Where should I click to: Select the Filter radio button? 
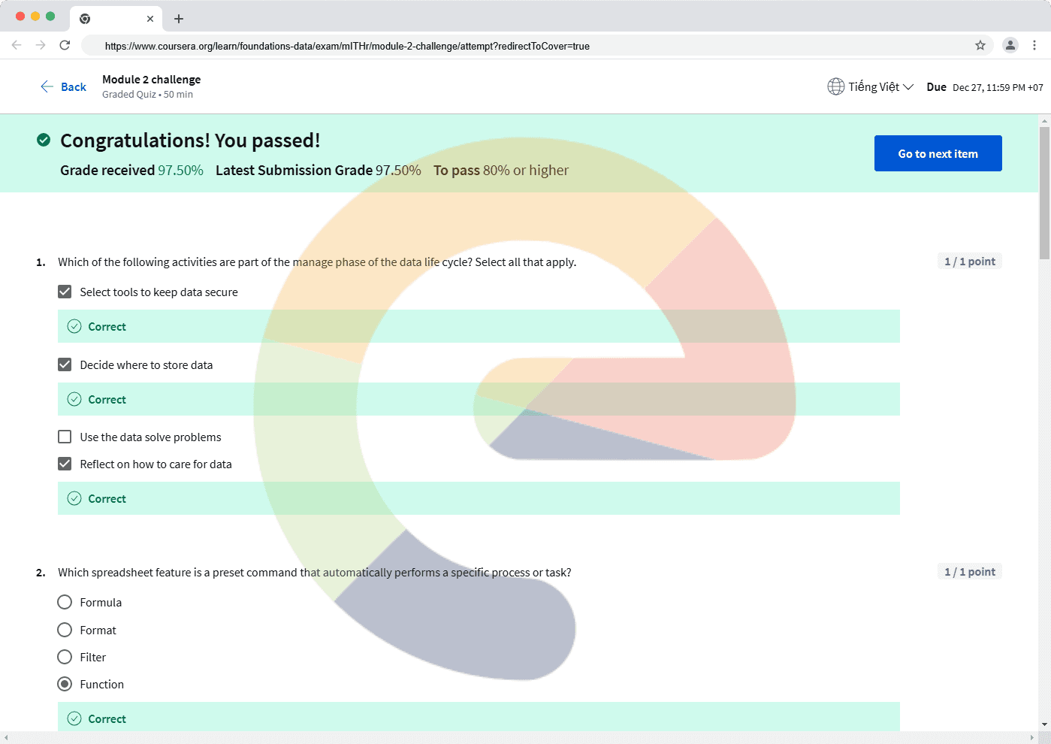tap(65, 657)
